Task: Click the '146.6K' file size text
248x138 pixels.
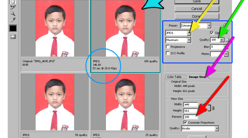Action: tap(97, 65)
